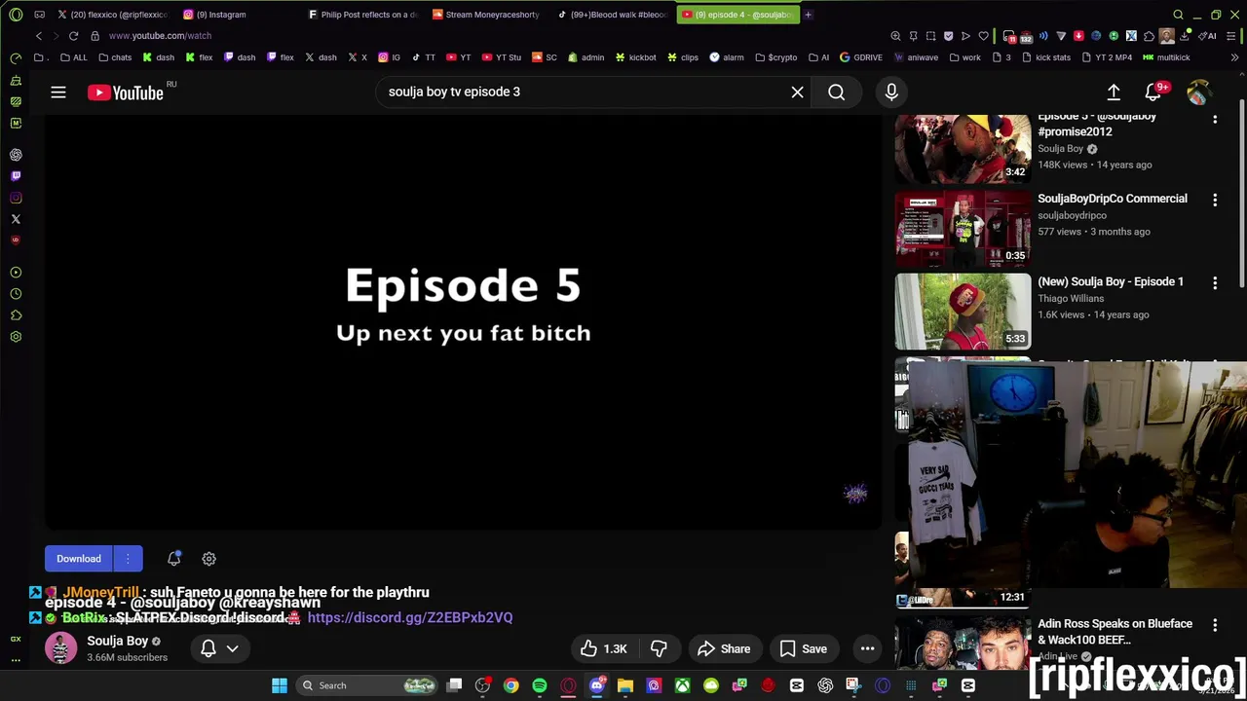
Task: Open Soulja Boy channel avatar
Action: [x=60, y=648]
